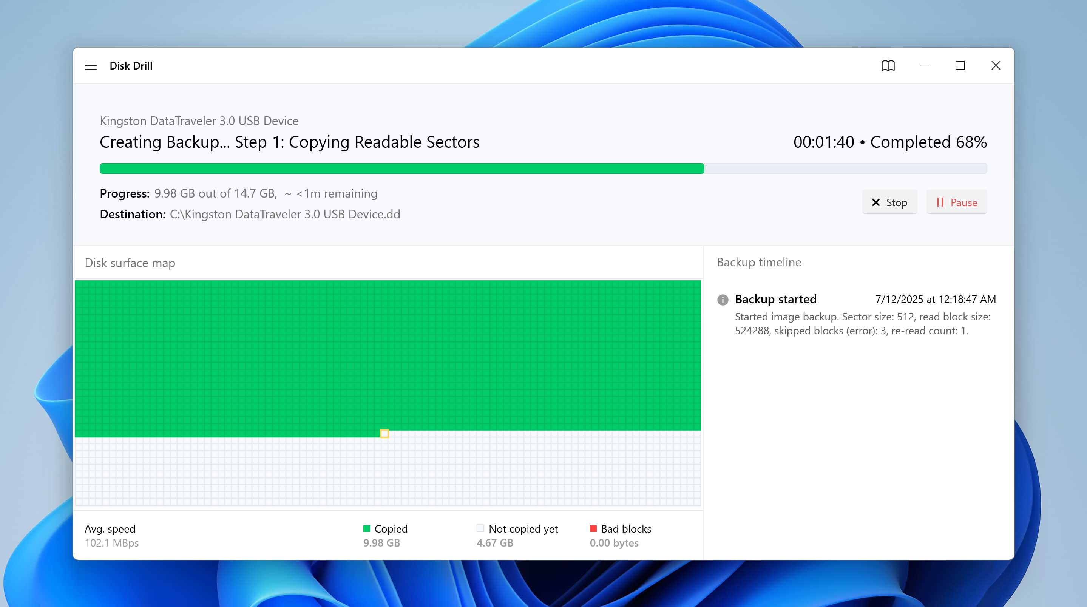Minimize the Disk Drill window
Screen dimensions: 1087x607
[924, 66]
